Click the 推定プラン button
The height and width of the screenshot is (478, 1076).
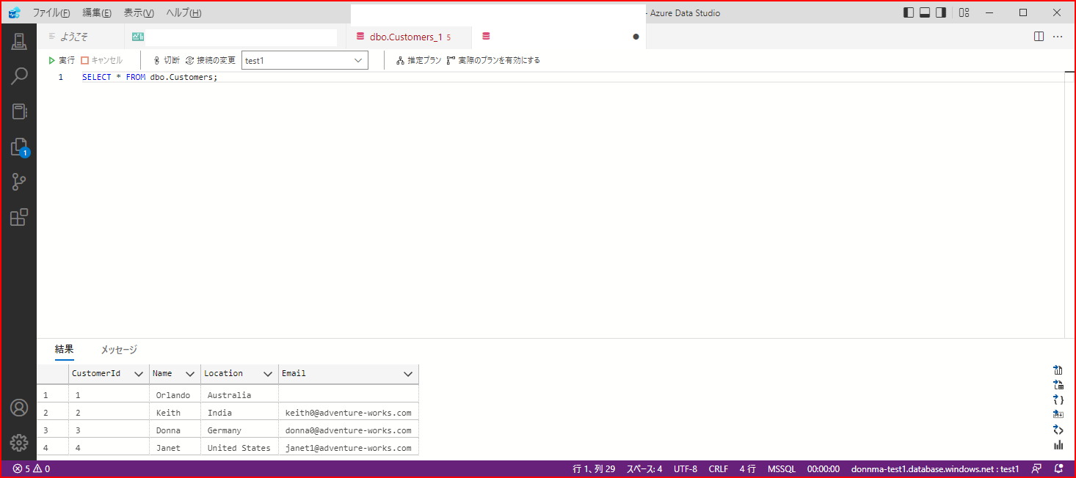point(419,60)
